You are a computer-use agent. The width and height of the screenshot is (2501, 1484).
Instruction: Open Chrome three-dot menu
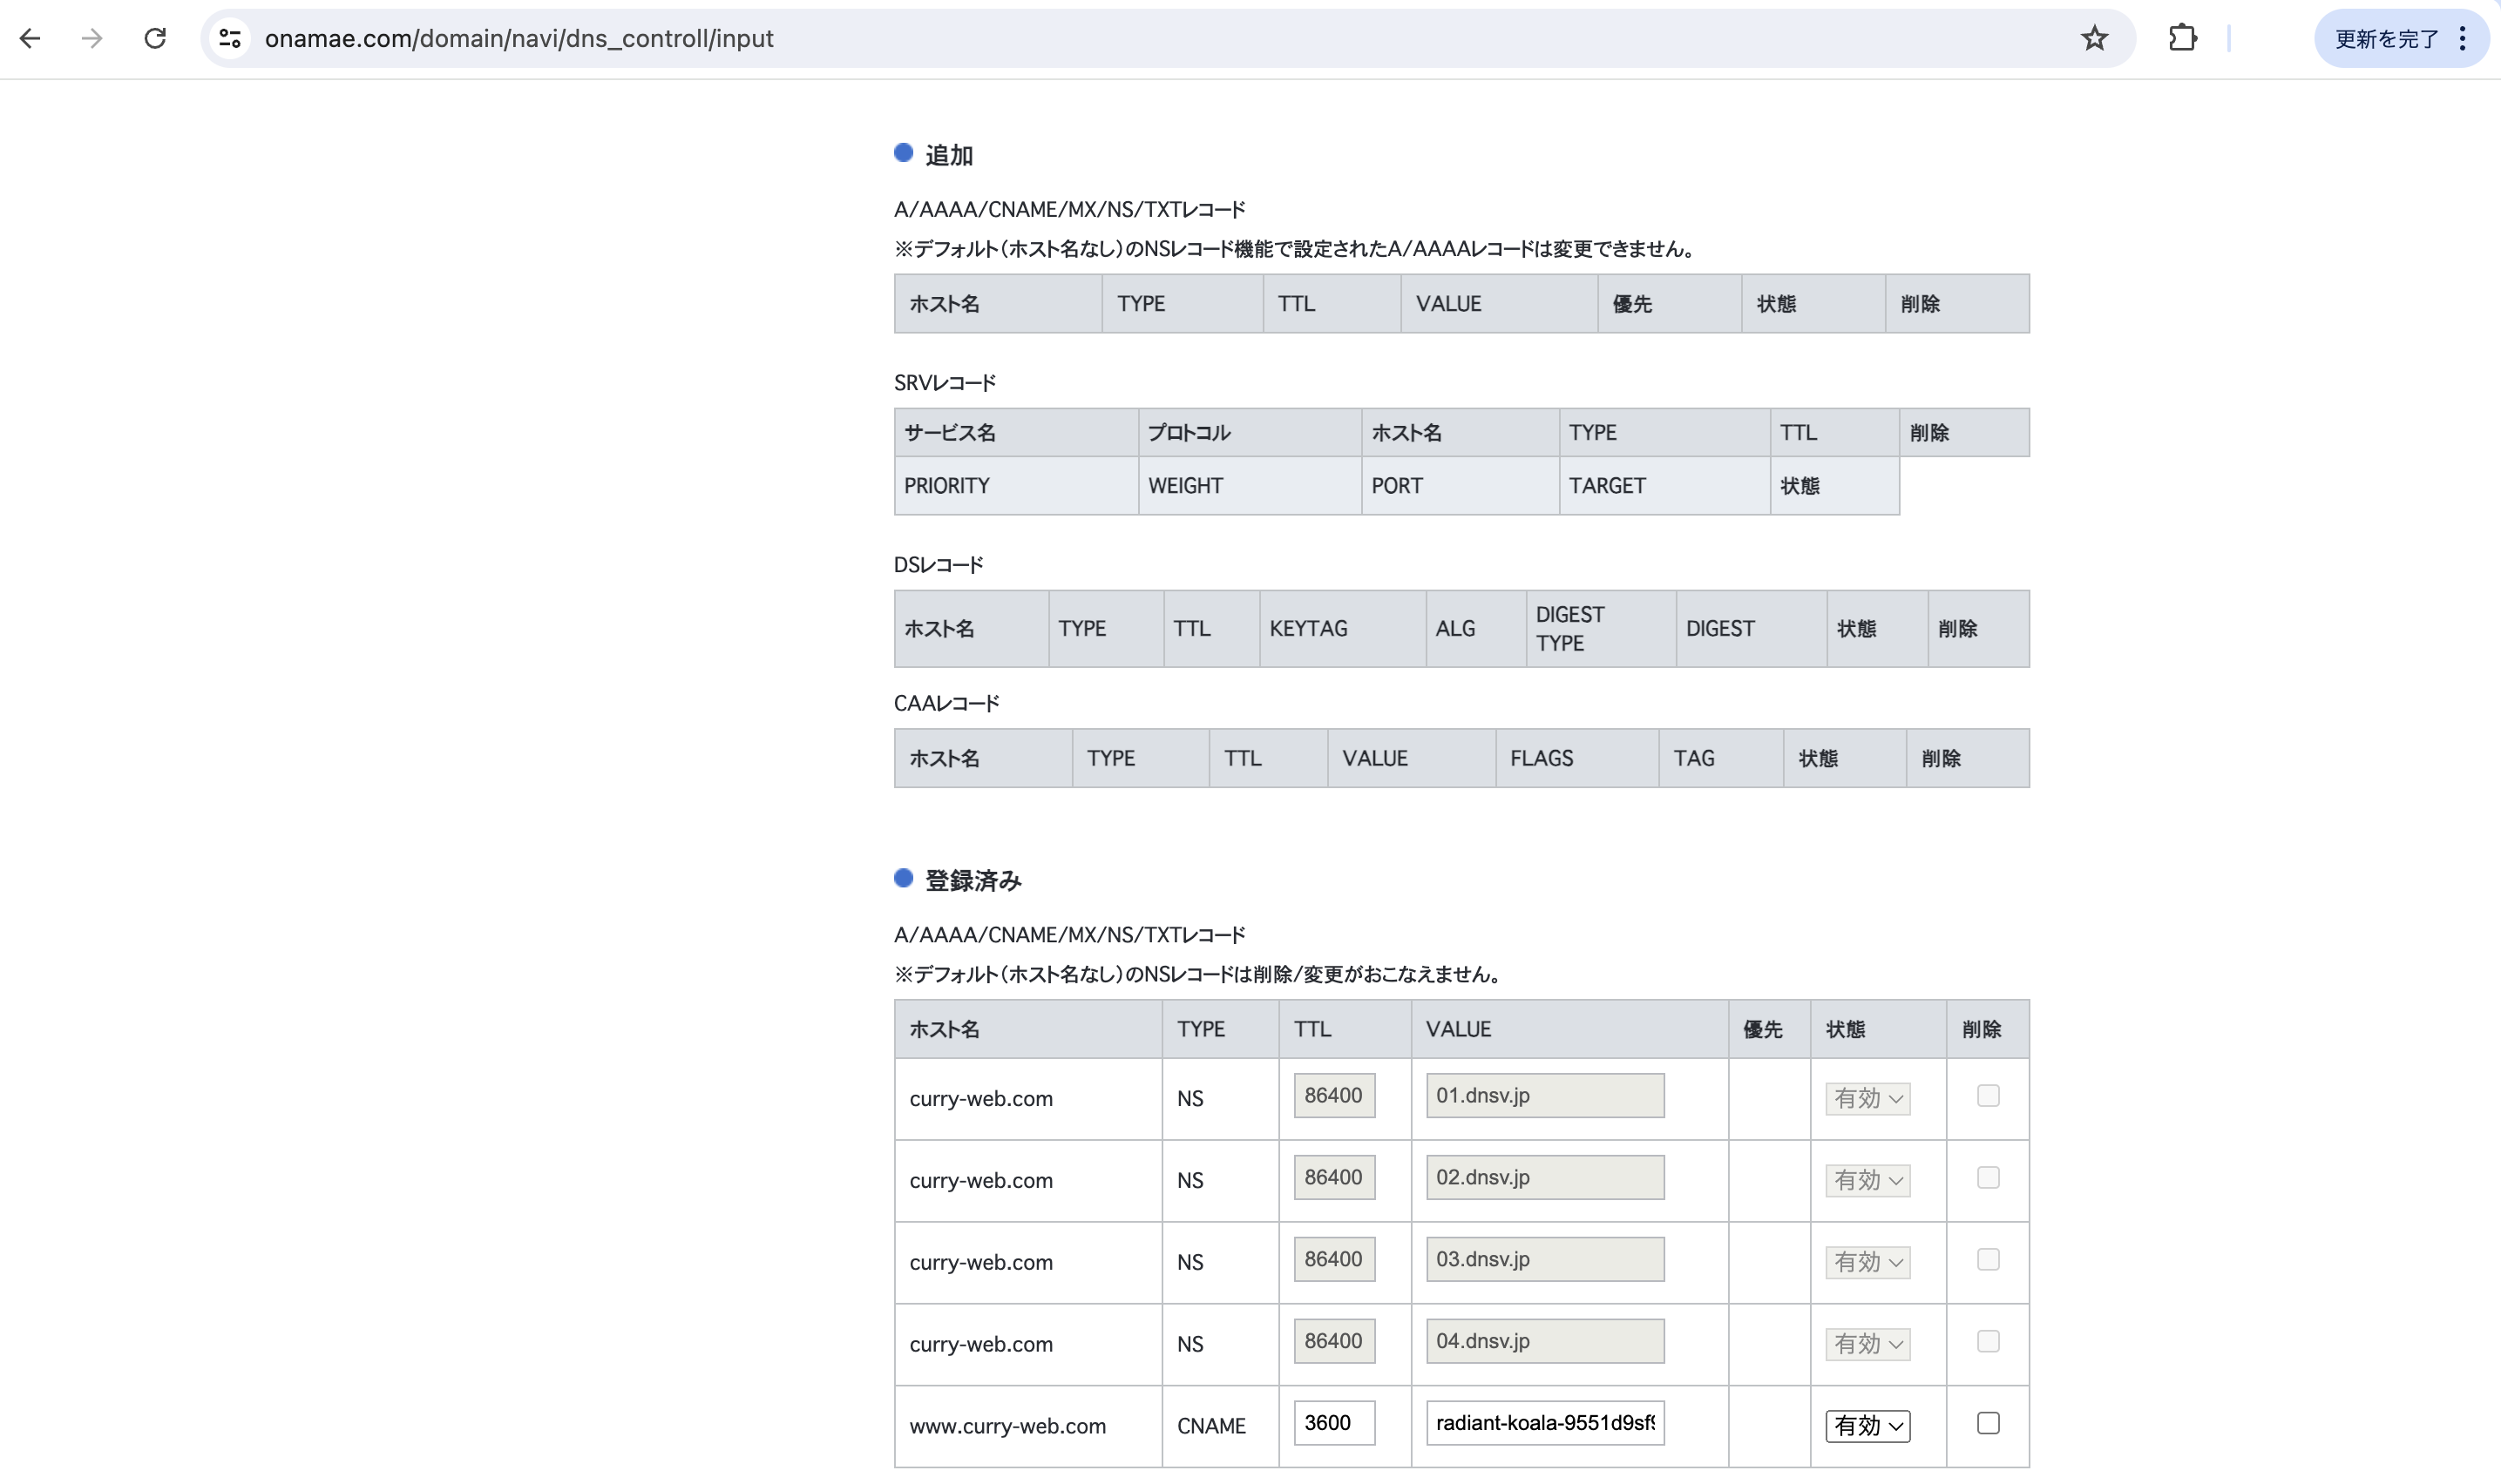point(2462,38)
